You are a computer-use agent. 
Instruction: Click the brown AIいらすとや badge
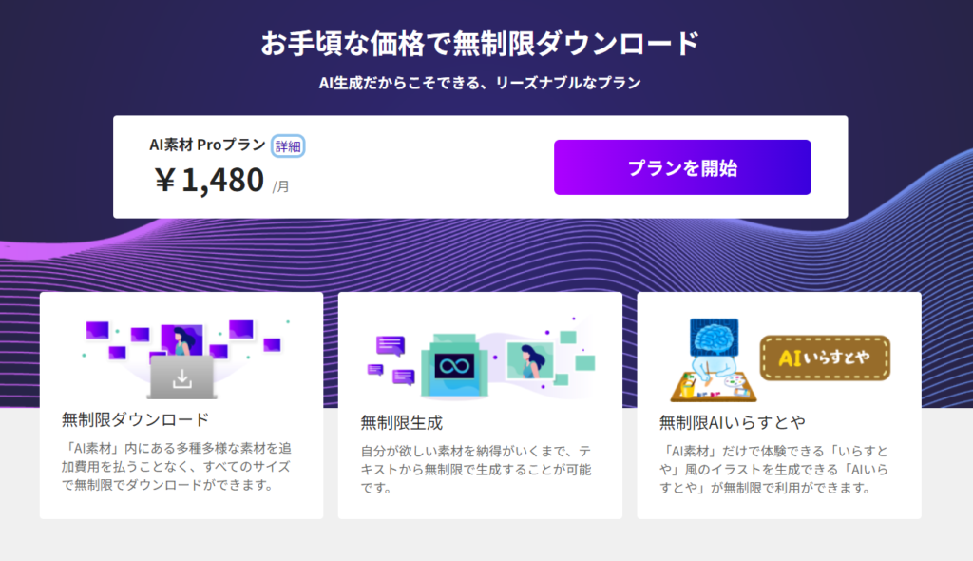[x=825, y=358]
